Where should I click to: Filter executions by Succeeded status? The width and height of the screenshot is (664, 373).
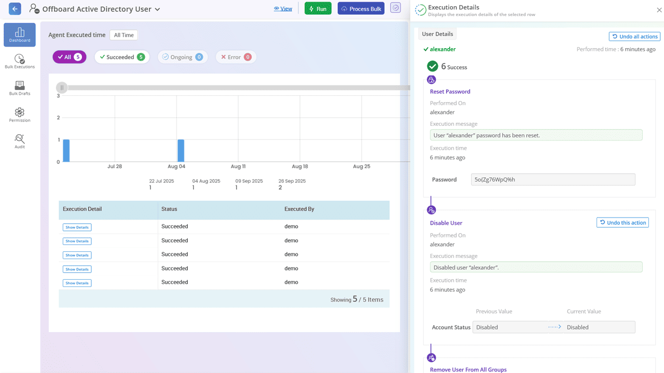pos(122,56)
